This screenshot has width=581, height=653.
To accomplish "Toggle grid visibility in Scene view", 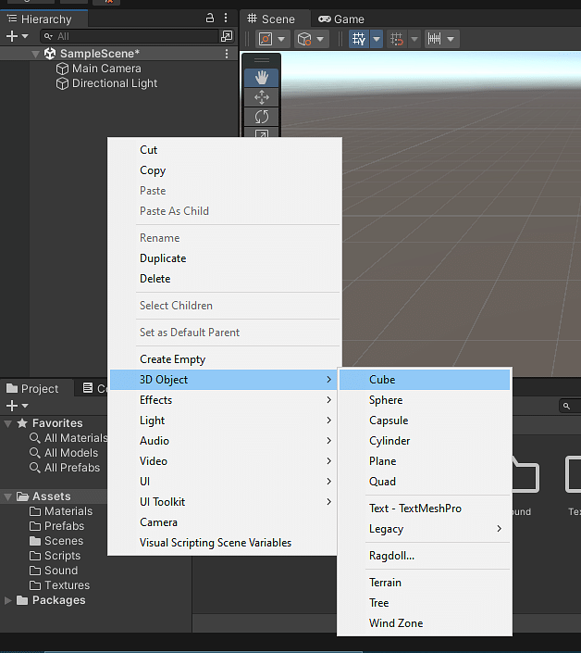I will coord(358,39).
